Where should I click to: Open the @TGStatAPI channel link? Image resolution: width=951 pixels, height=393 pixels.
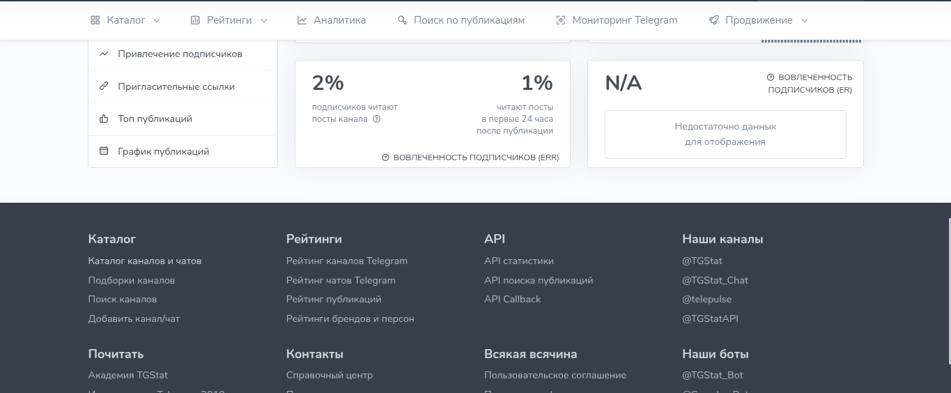(710, 318)
